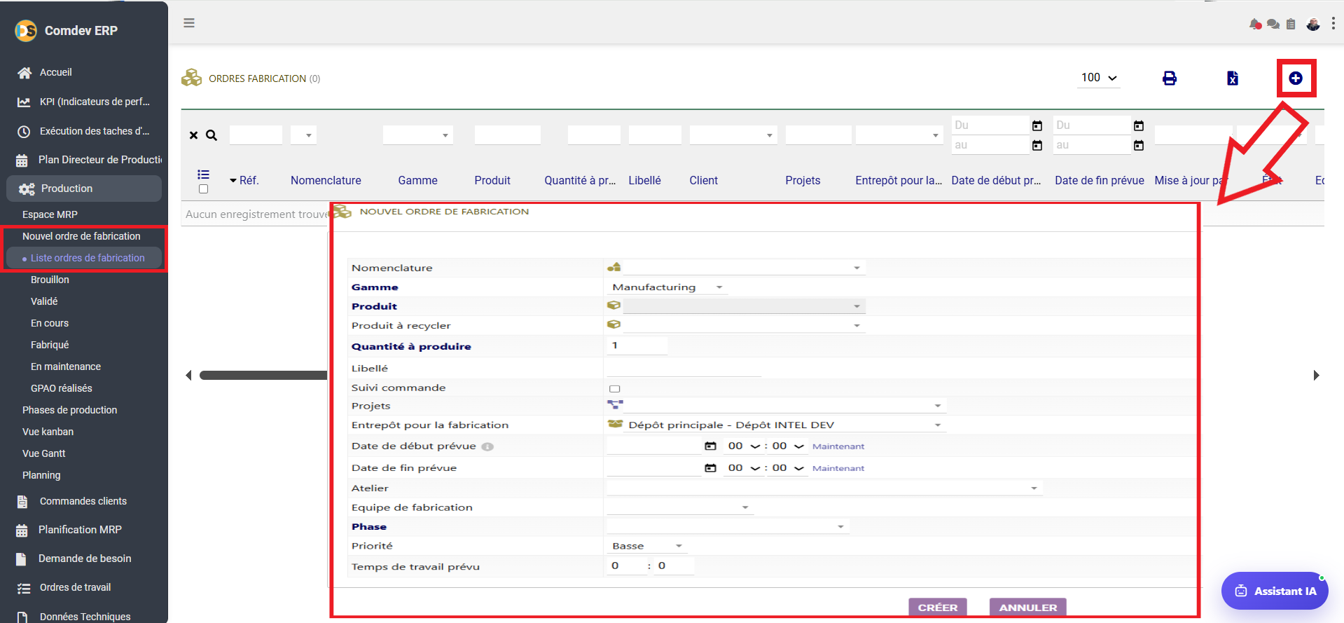Click the right scroll arrow of the table
Image resolution: width=1344 pixels, height=623 pixels.
[1316, 376]
